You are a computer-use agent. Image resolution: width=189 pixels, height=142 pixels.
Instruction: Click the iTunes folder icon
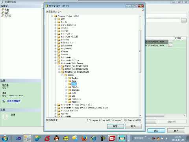59,51
